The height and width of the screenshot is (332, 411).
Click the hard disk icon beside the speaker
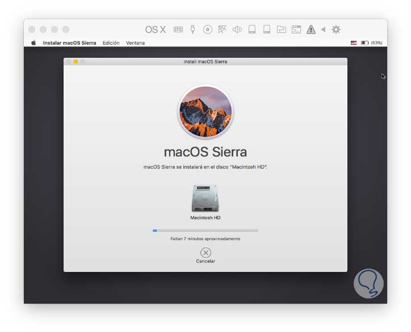(252, 29)
